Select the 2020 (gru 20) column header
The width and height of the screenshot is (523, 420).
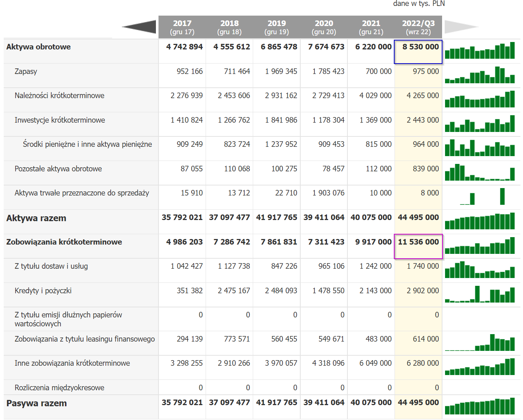click(x=324, y=27)
